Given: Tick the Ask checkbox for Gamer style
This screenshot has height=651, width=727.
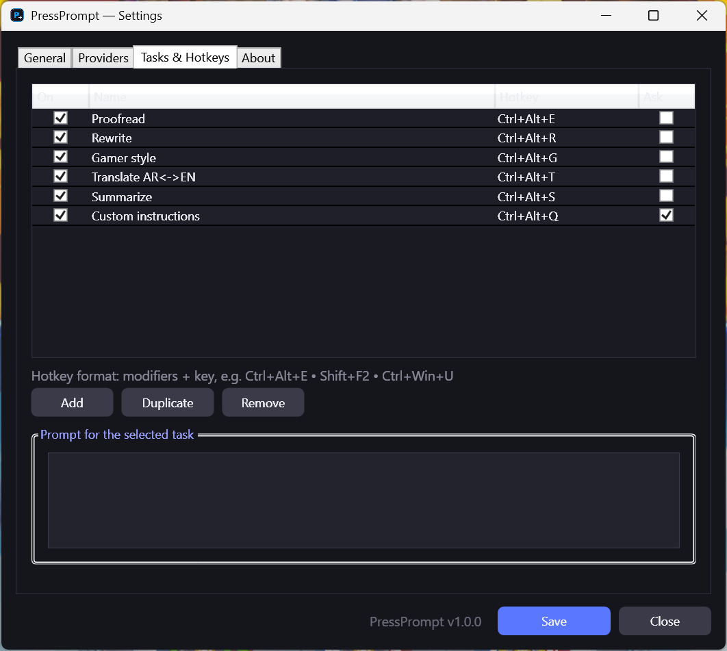Looking at the screenshot, I should tap(666, 157).
